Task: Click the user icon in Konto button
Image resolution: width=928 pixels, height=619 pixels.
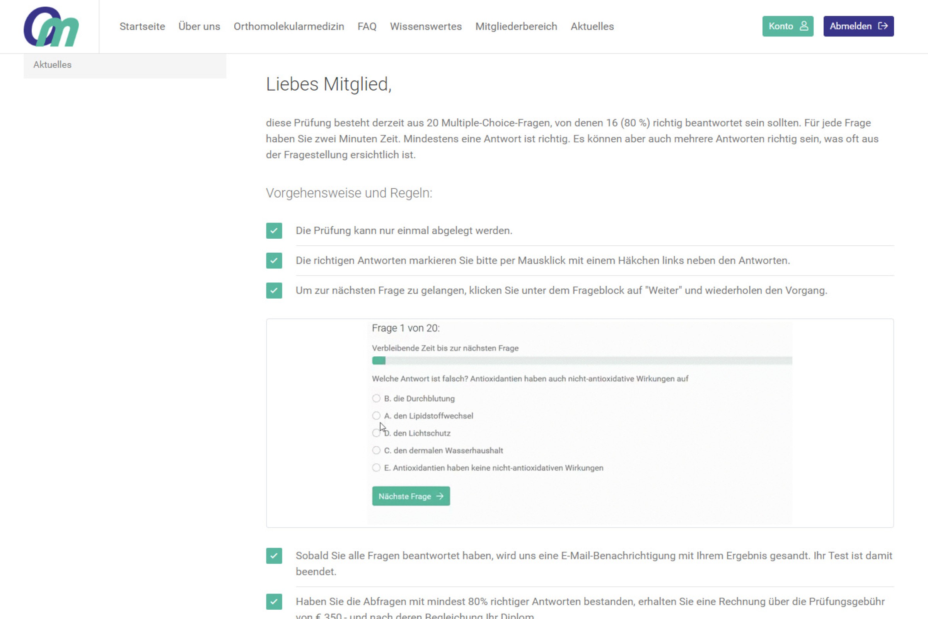Action: pyautogui.click(x=804, y=26)
